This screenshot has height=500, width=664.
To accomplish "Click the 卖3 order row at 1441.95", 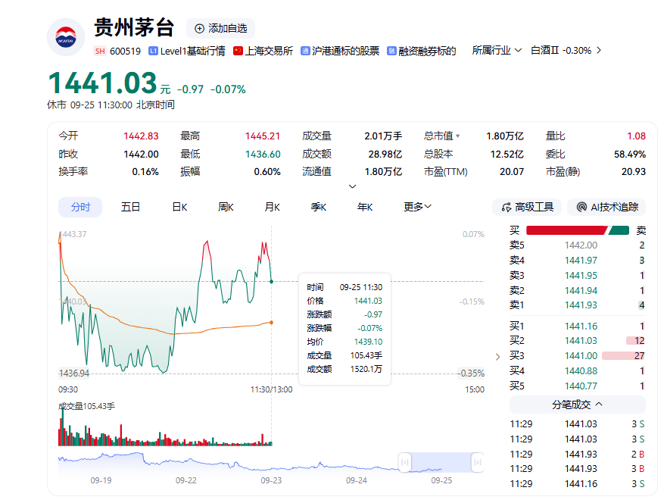I will click(x=577, y=276).
